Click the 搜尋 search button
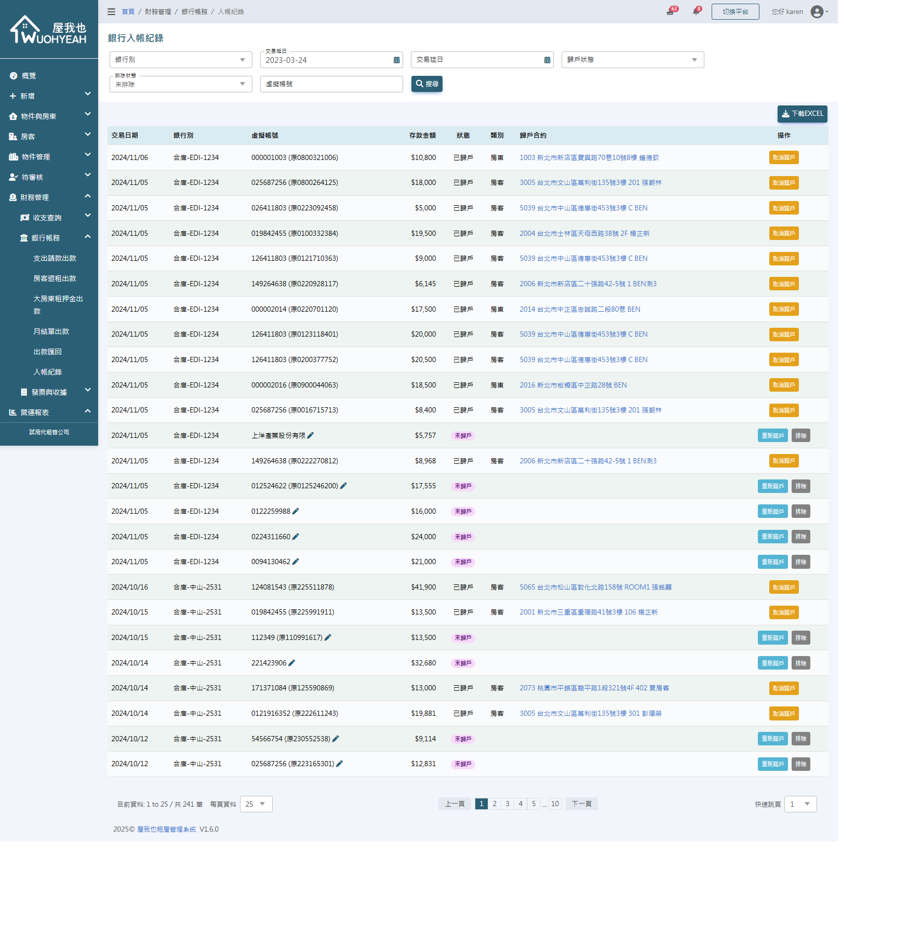 [x=426, y=84]
